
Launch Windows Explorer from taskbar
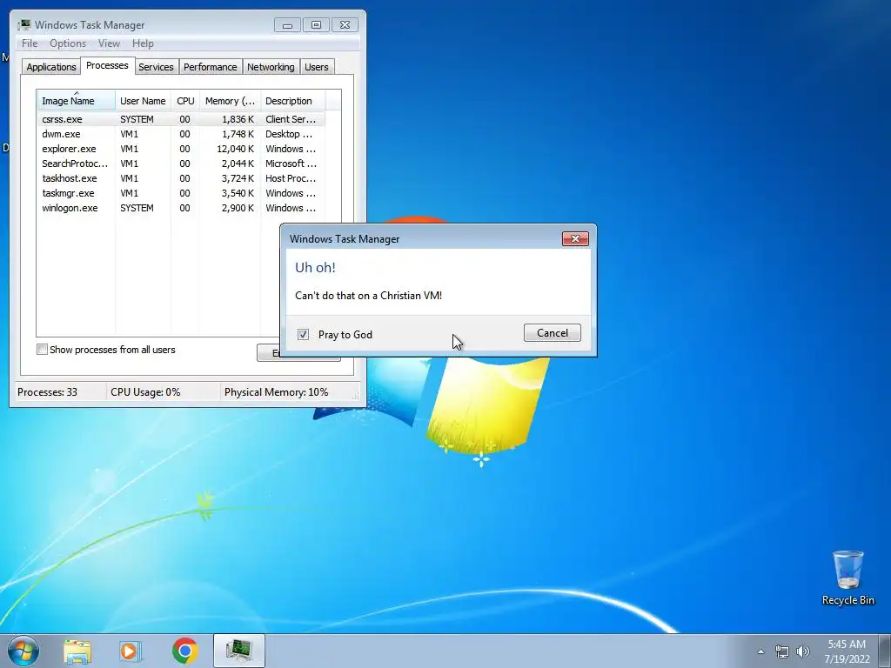click(77, 651)
